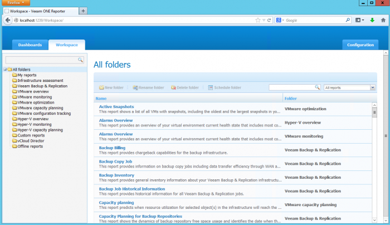Open a new browser tab

coord(83,11)
